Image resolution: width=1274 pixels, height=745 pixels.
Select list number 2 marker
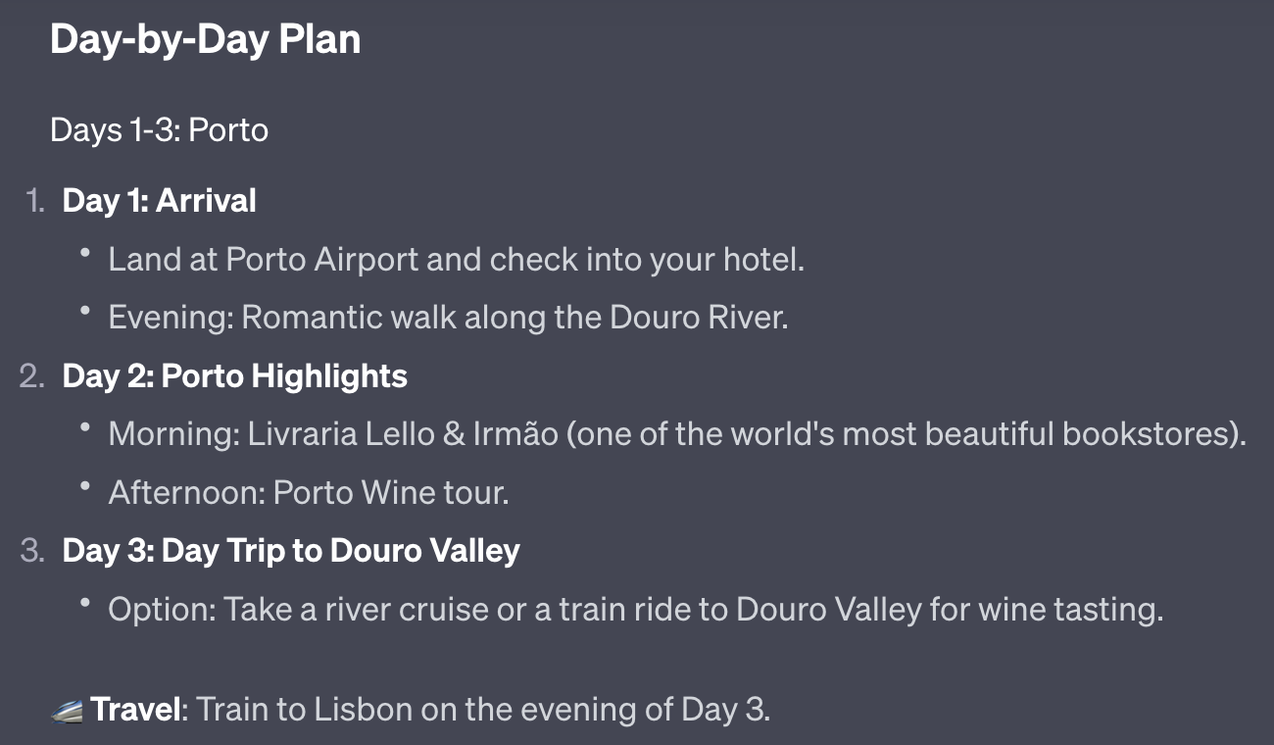click(x=32, y=376)
